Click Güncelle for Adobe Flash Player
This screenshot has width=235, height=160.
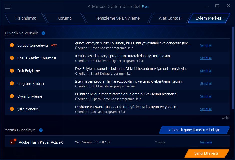point(206,142)
